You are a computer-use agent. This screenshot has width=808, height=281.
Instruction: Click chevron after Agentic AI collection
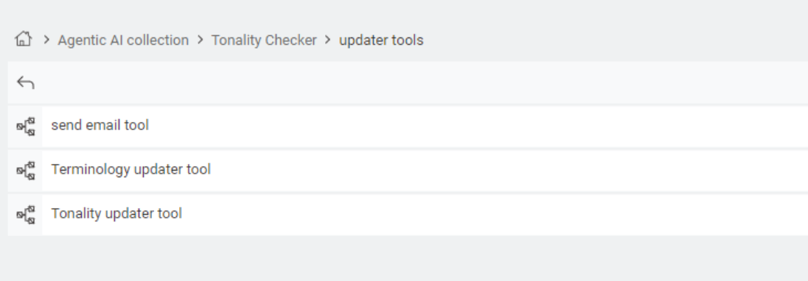click(201, 40)
